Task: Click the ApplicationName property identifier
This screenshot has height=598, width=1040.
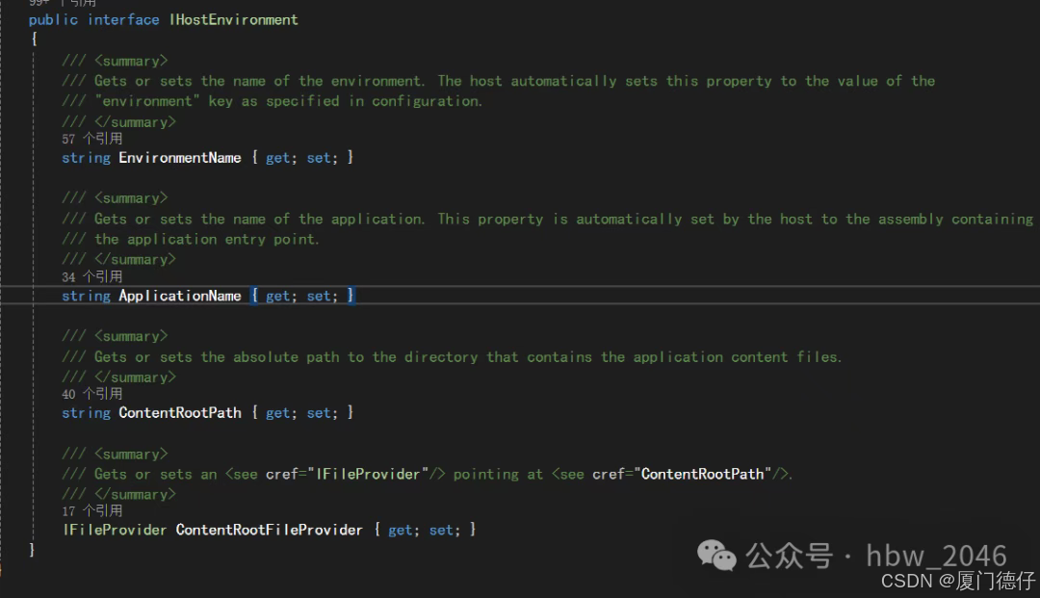Action: click(x=180, y=296)
